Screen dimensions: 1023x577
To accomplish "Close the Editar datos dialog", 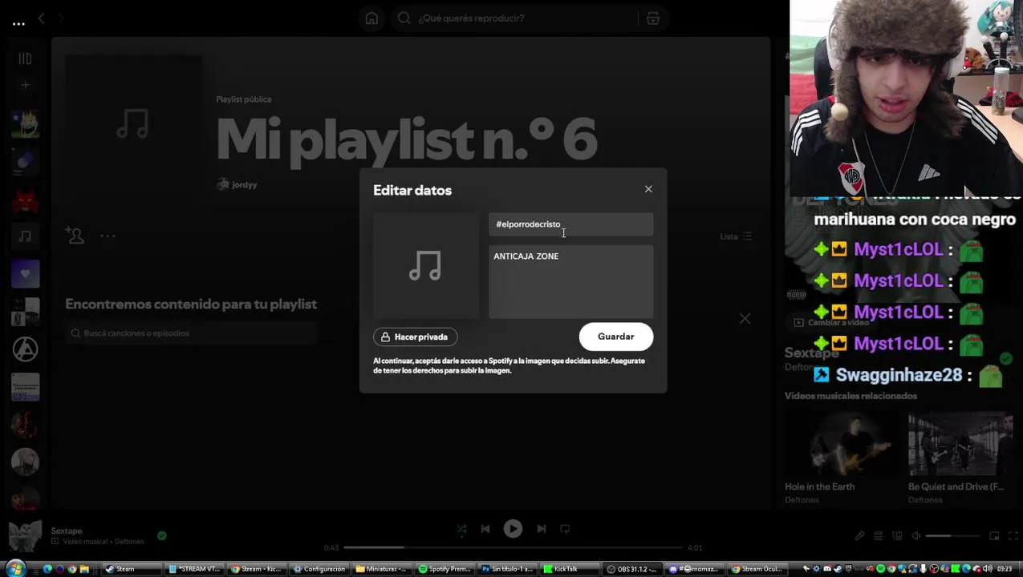I will coord(648,189).
